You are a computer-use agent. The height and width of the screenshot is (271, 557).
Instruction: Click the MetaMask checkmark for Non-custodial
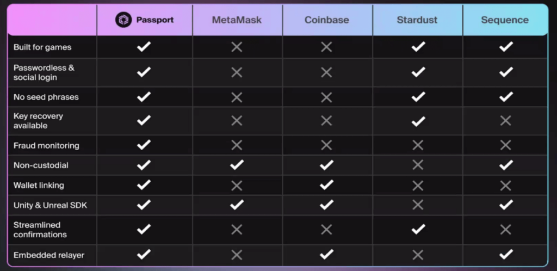click(x=237, y=165)
